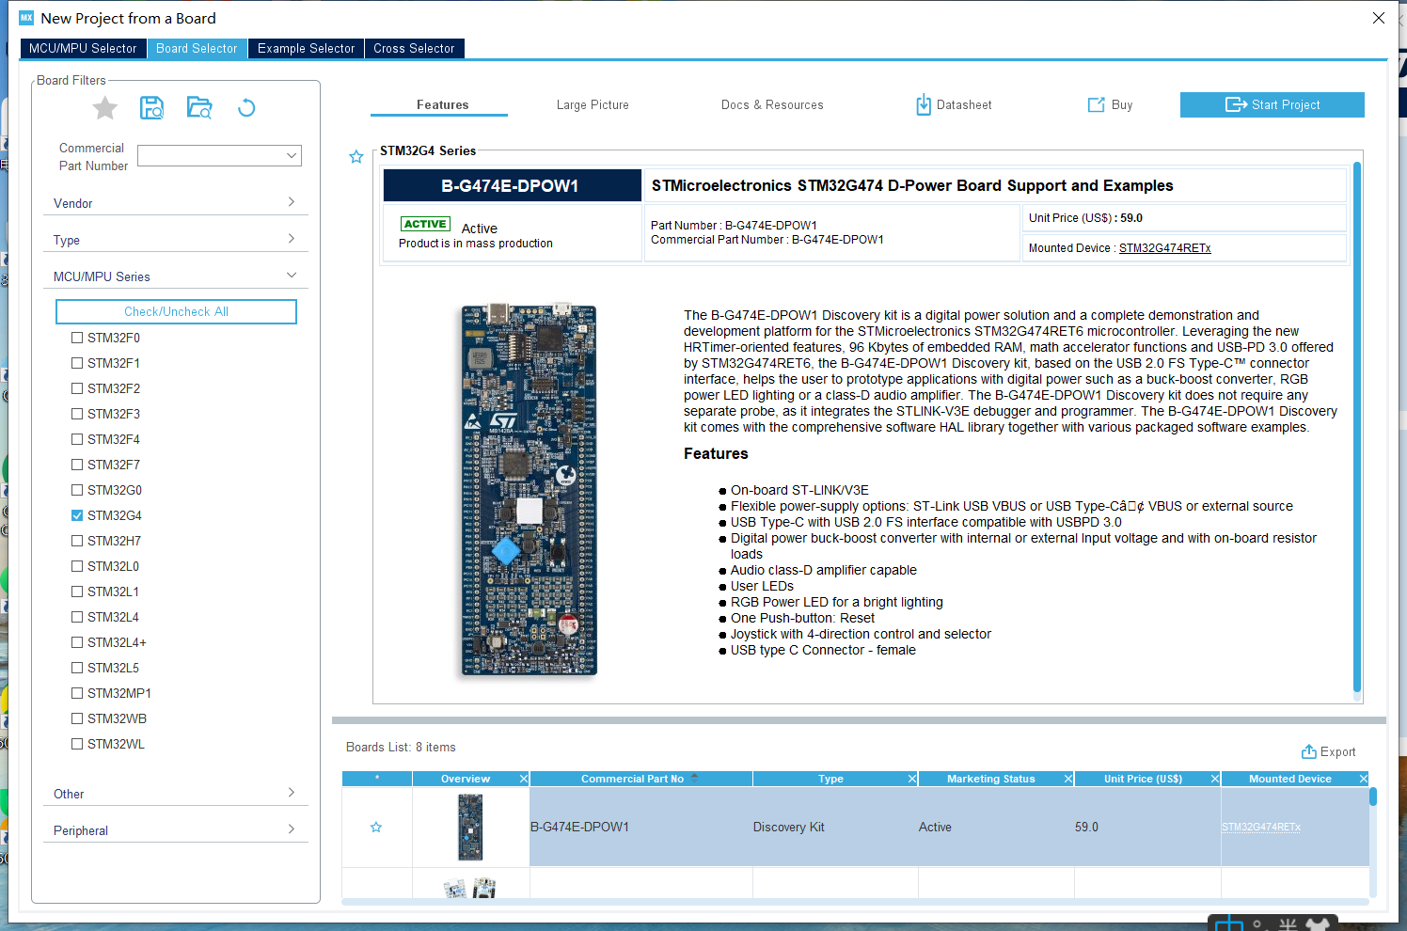Click the large B-G474E-DPOW1 board image
Viewport: 1407px width, 931px height.
[529, 489]
